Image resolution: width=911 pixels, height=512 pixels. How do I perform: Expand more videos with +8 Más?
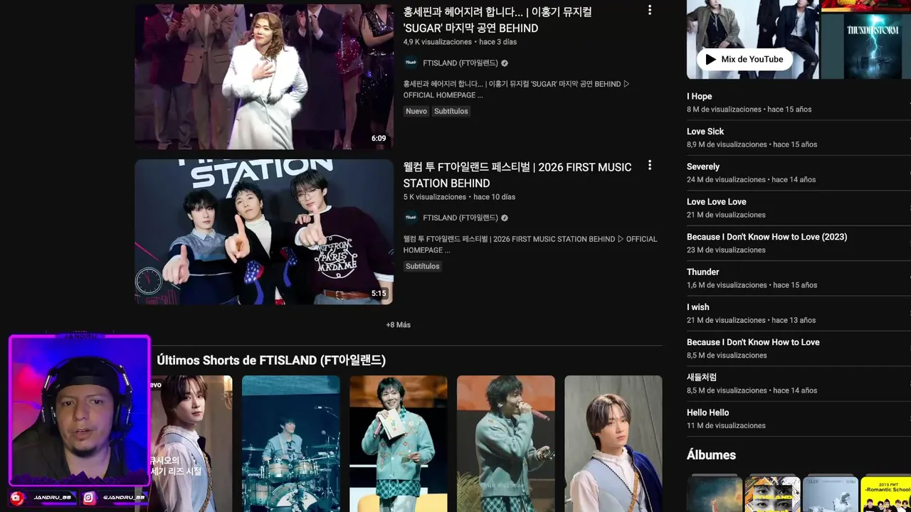tap(398, 325)
